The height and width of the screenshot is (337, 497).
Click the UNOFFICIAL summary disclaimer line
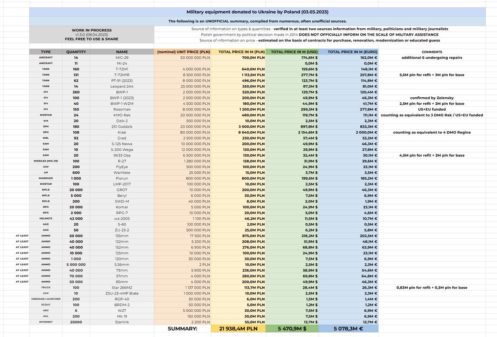coord(257,21)
